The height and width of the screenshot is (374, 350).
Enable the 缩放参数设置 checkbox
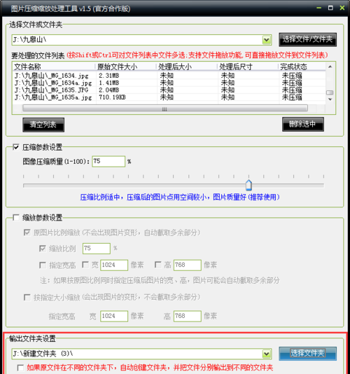pyautogui.click(x=16, y=217)
